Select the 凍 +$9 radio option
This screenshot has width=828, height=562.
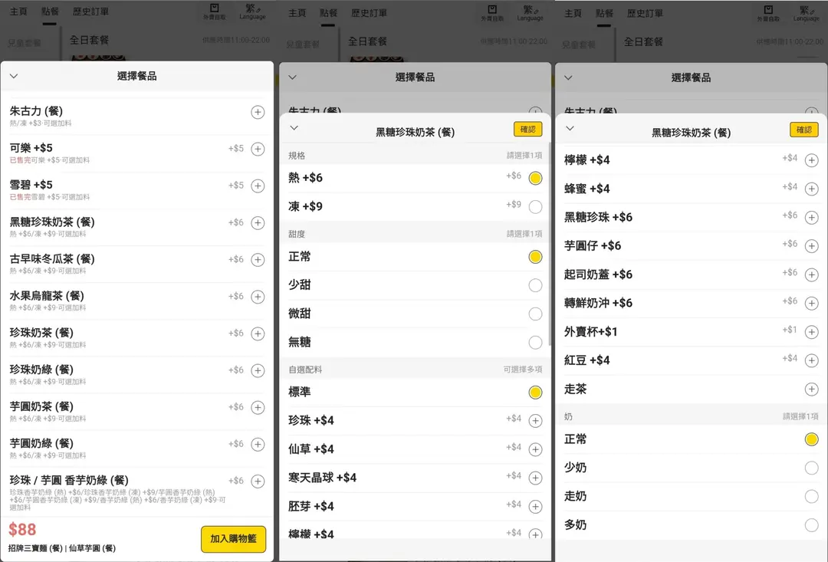[535, 207]
